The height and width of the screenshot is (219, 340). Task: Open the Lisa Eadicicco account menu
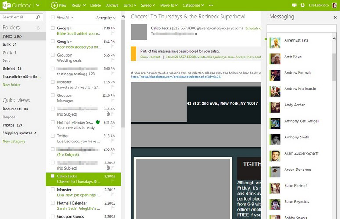319,5
